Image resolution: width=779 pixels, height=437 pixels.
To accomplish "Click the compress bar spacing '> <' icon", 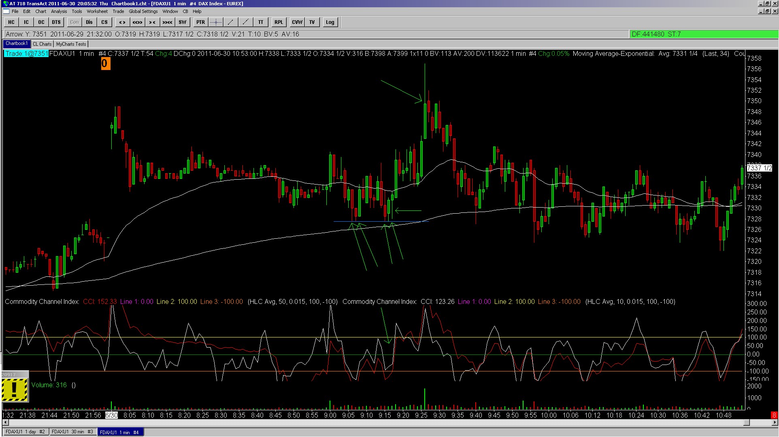I will coord(152,22).
